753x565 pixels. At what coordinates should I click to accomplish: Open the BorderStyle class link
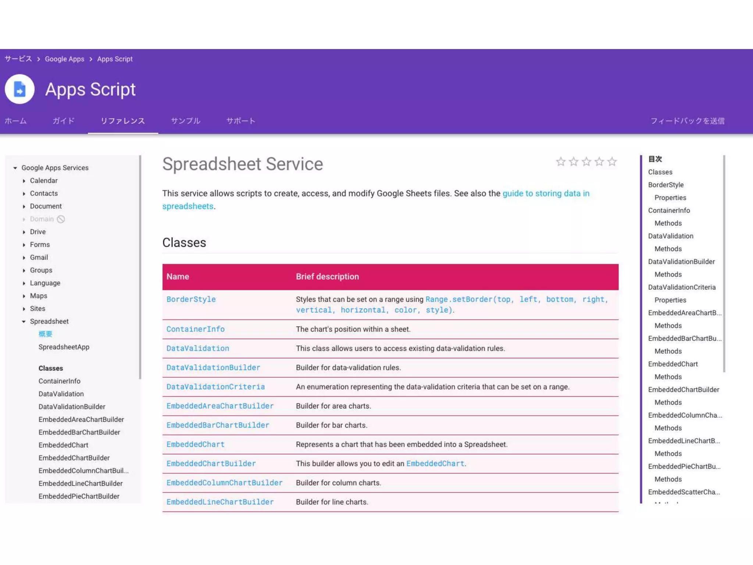tap(191, 299)
